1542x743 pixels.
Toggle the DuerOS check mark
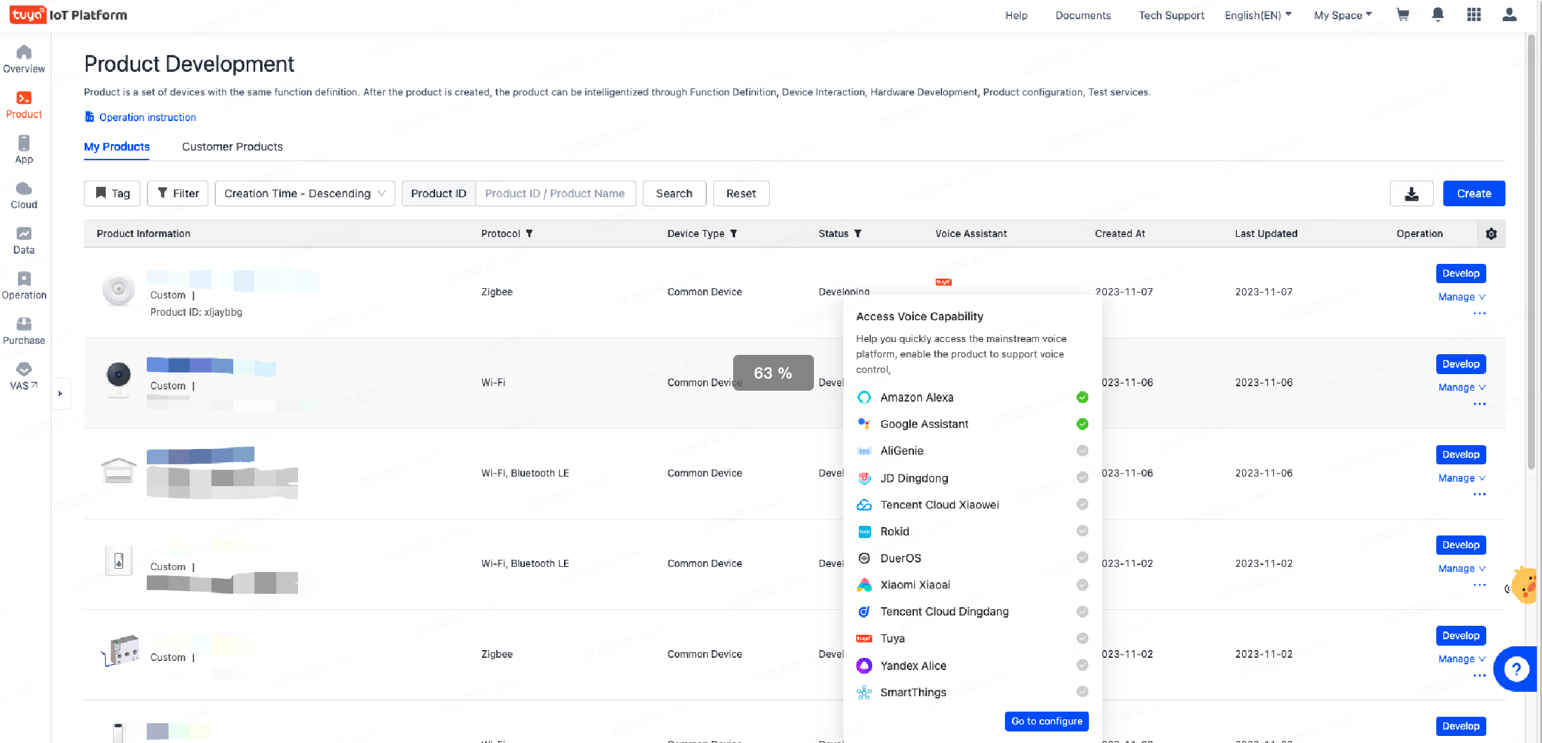(1082, 557)
